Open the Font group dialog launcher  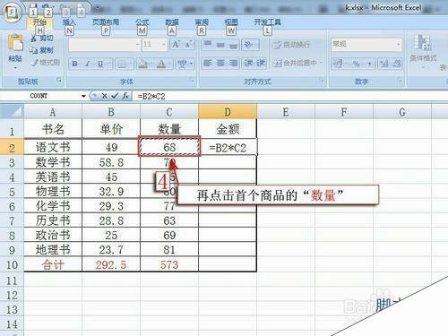point(192,81)
